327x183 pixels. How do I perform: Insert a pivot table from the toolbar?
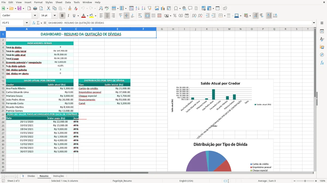[169, 8]
